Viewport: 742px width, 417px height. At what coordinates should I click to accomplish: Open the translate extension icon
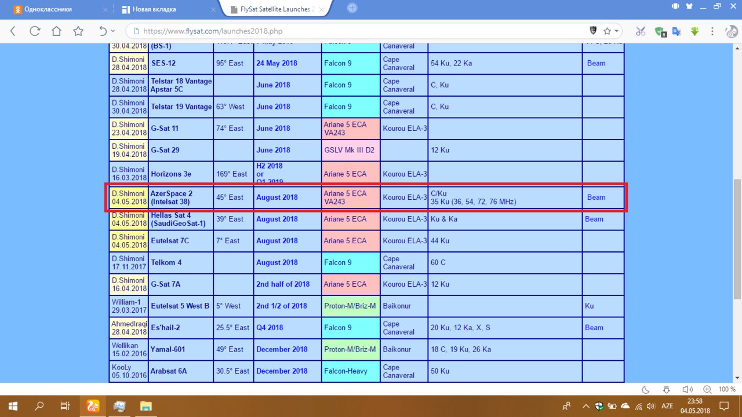tap(676, 31)
